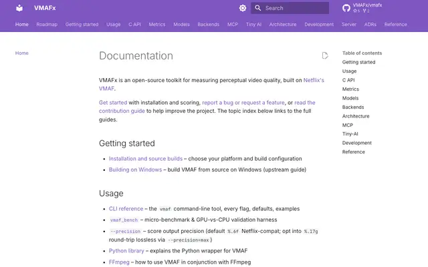
Task: Open the Models tab
Action: [181, 24]
